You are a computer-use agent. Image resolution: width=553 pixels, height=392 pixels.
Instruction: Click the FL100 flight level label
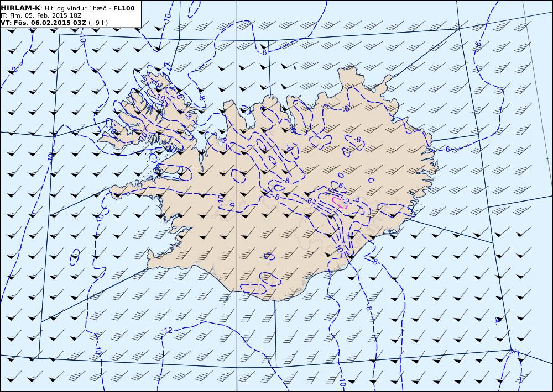[x=124, y=8]
